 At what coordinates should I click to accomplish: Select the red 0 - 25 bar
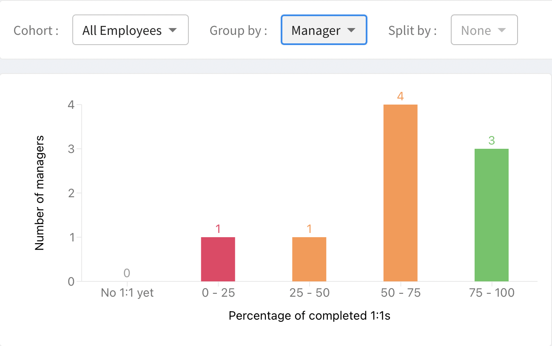(x=218, y=259)
